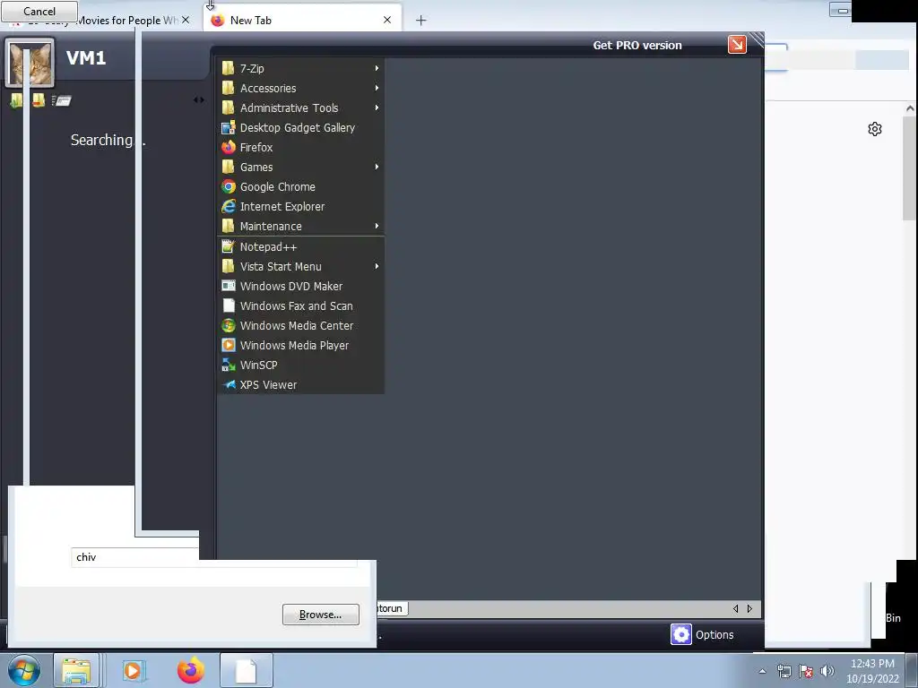Viewport: 918px width, 688px height.
Task: Close the New Tab browser tab
Action: [387, 20]
